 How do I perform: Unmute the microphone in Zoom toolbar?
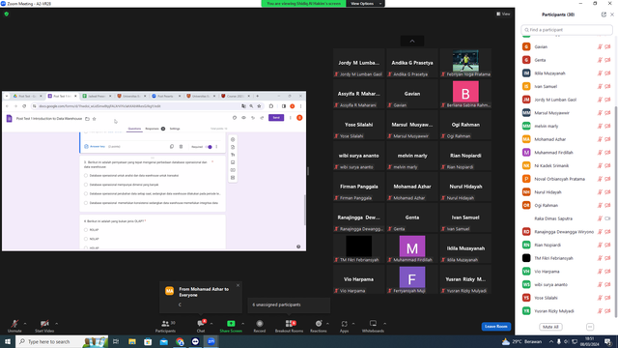[x=14, y=326]
